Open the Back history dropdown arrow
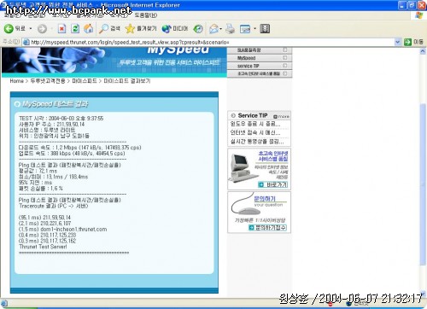 click(31, 28)
